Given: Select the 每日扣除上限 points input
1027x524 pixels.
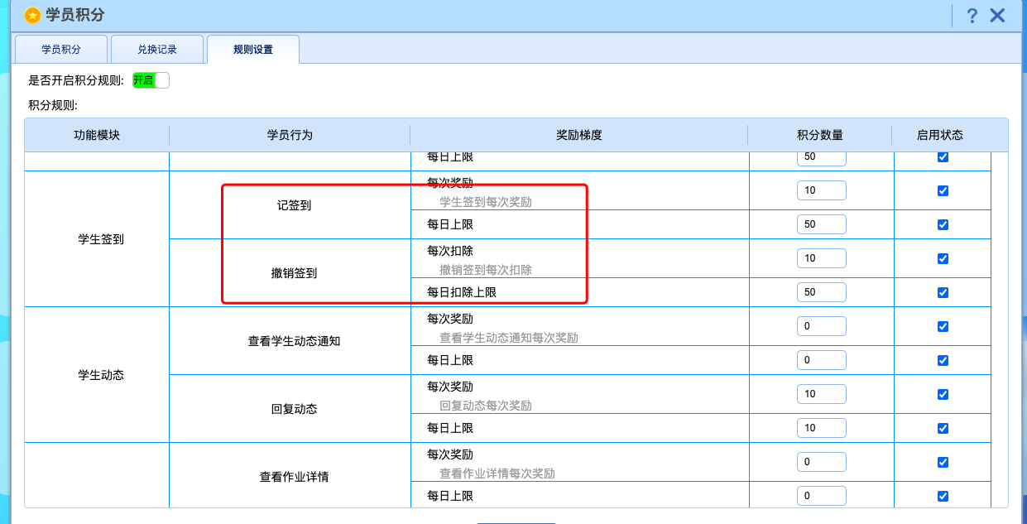Looking at the screenshot, I should (822, 292).
